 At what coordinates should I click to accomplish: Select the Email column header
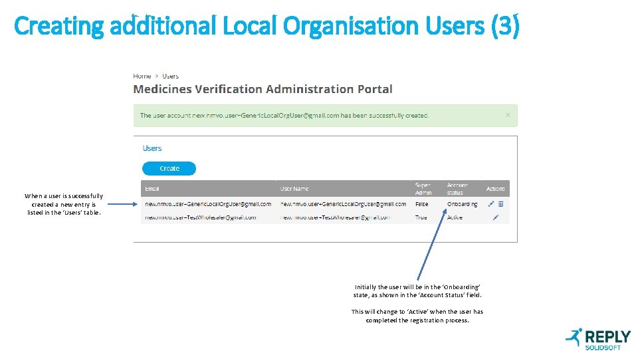click(152, 189)
